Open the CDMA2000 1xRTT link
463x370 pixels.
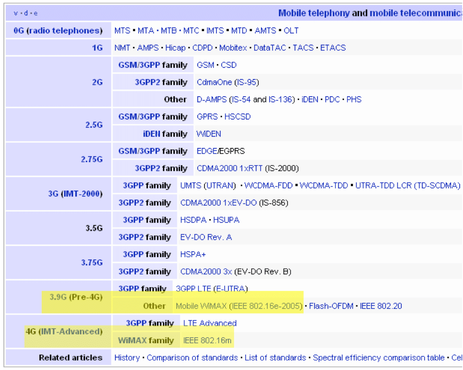pyautogui.click(x=229, y=168)
